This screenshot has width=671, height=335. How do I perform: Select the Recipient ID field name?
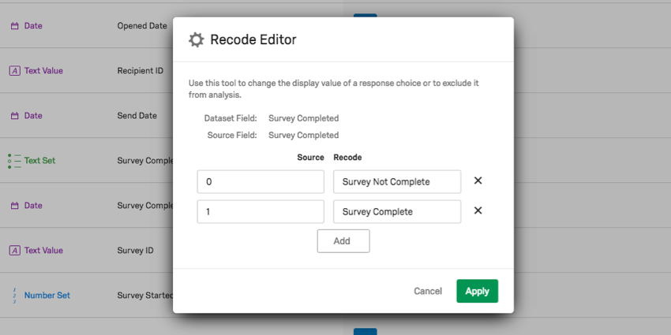point(141,71)
